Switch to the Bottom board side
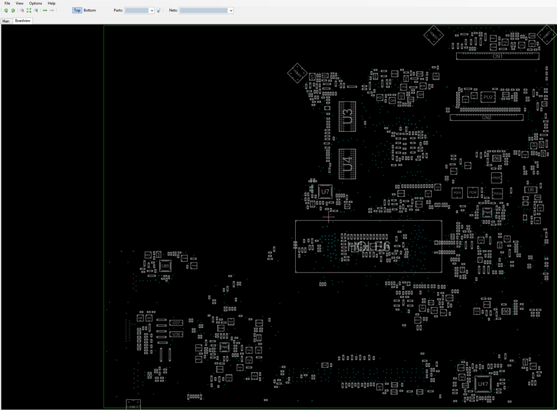557x410 pixels. coord(90,10)
